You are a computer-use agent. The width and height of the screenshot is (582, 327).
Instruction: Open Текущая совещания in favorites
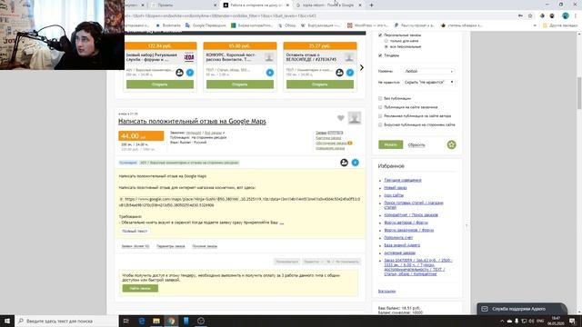[x=403, y=180]
